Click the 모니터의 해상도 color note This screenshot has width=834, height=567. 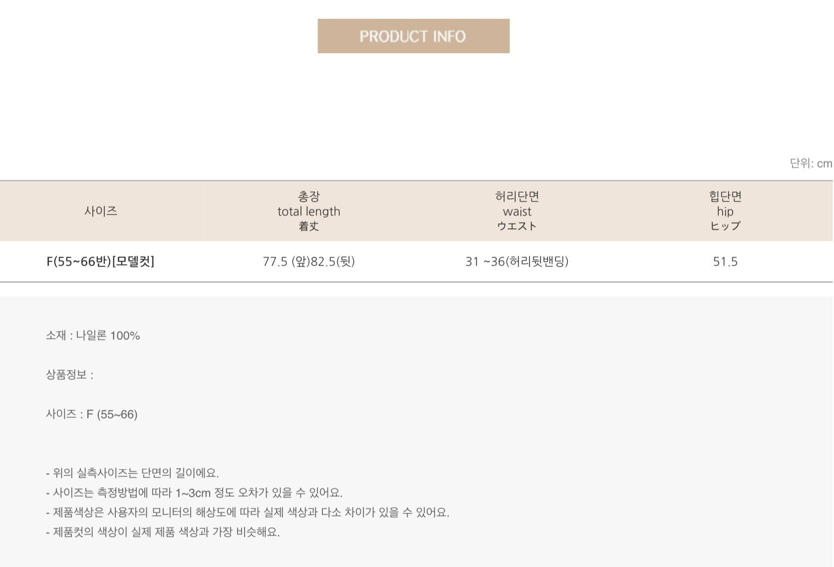pos(248,512)
